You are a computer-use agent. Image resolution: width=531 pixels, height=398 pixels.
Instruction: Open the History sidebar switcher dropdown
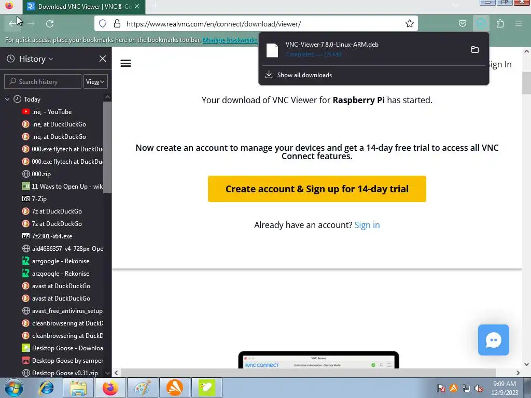[x=36, y=59]
